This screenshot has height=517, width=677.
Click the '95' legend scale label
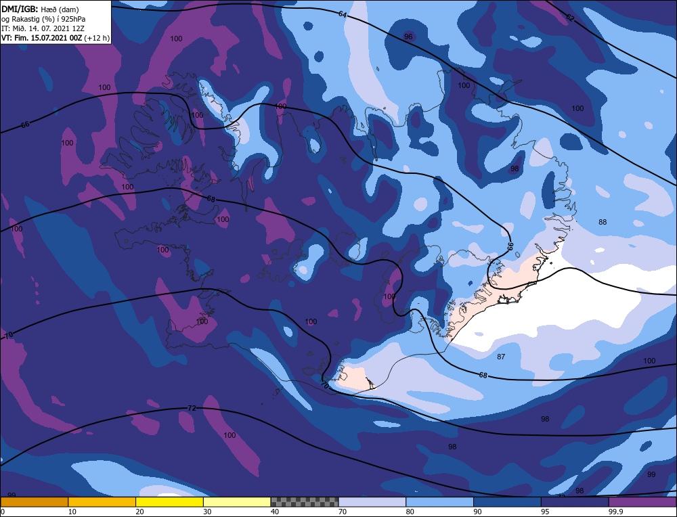[x=545, y=512]
